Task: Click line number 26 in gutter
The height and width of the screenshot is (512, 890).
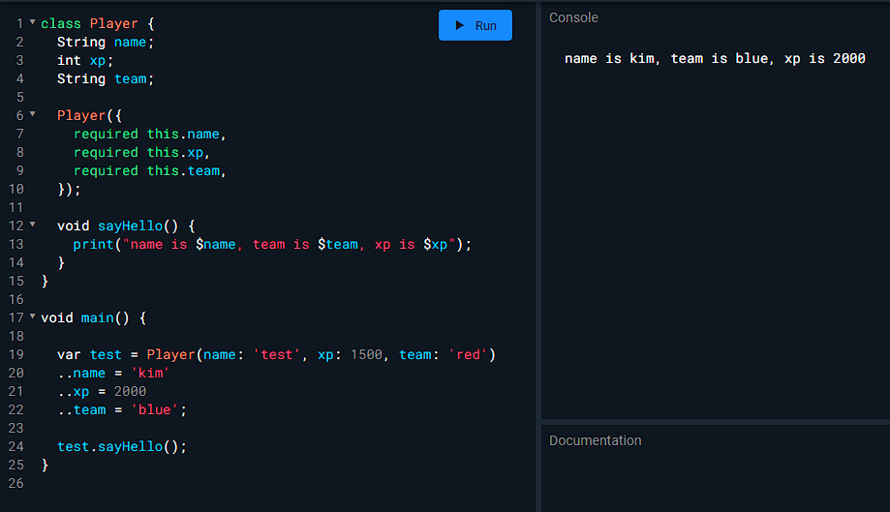Action: [x=15, y=484]
